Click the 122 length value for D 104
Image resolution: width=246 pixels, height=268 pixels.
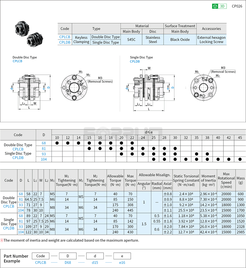click(28, 232)
